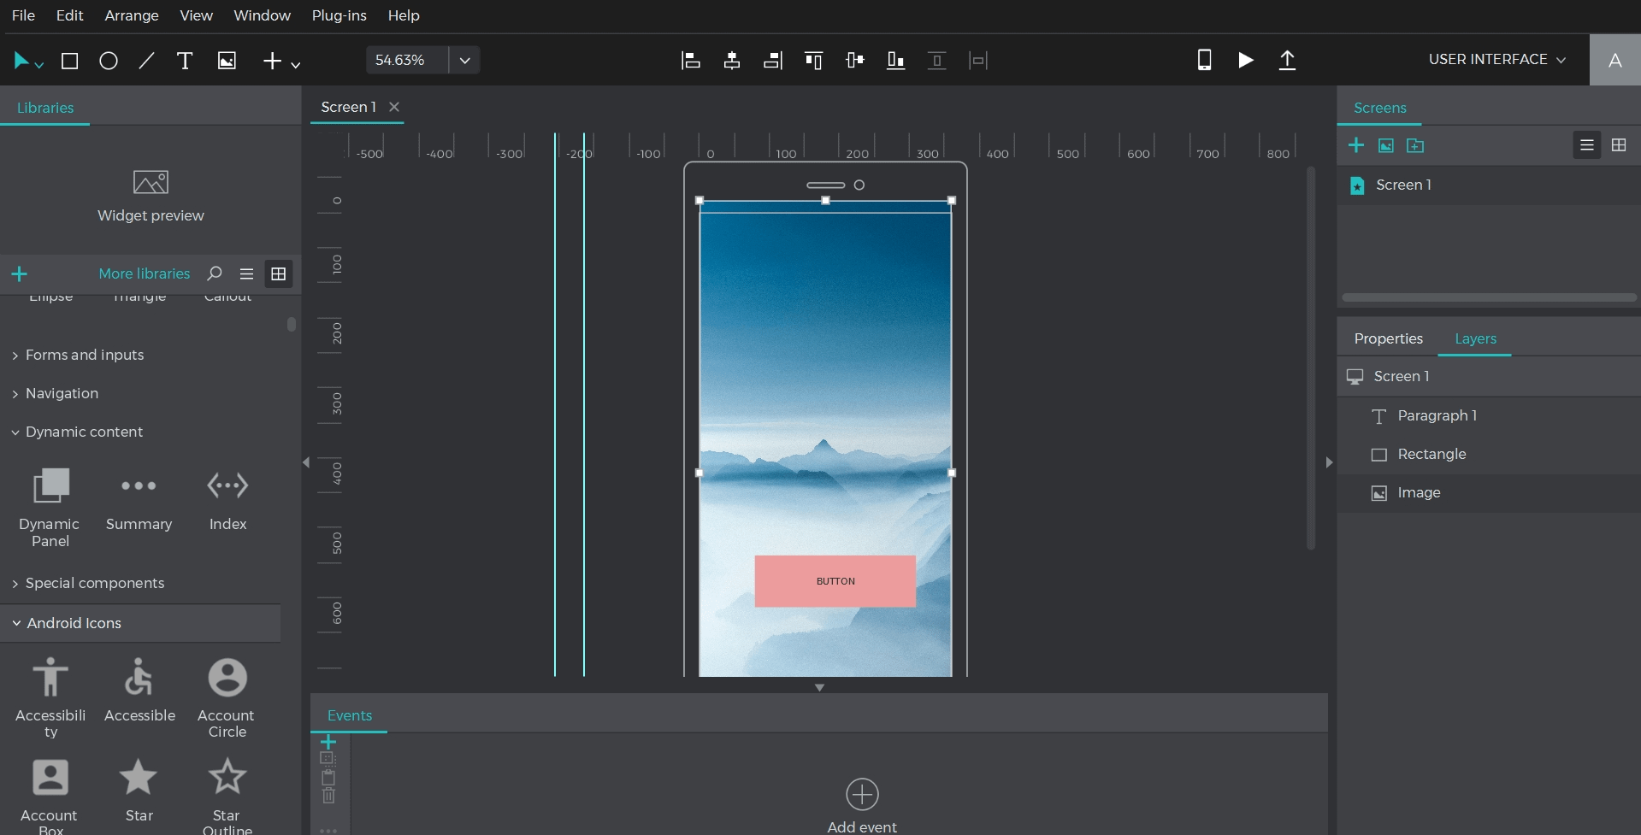
Task: Select the Text tool in the toolbar
Action: click(x=184, y=60)
